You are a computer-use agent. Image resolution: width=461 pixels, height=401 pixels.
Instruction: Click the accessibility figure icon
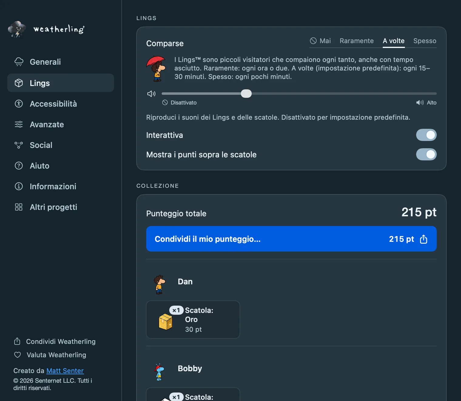pyautogui.click(x=19, y=104)
